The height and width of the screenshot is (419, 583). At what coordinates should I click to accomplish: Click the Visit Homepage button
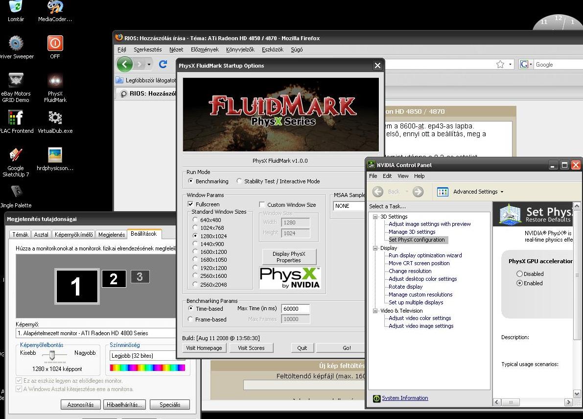[204, 348]
